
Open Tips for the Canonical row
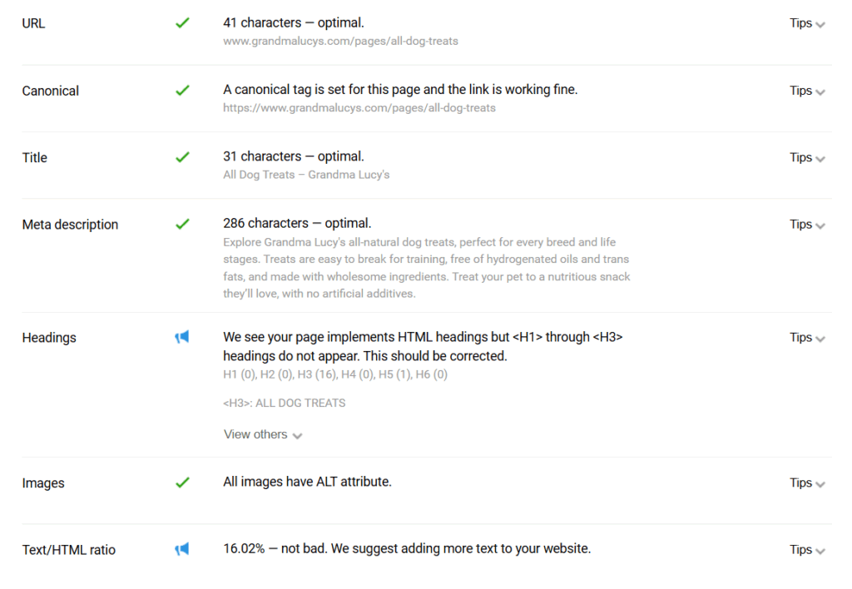pos(807,91)
